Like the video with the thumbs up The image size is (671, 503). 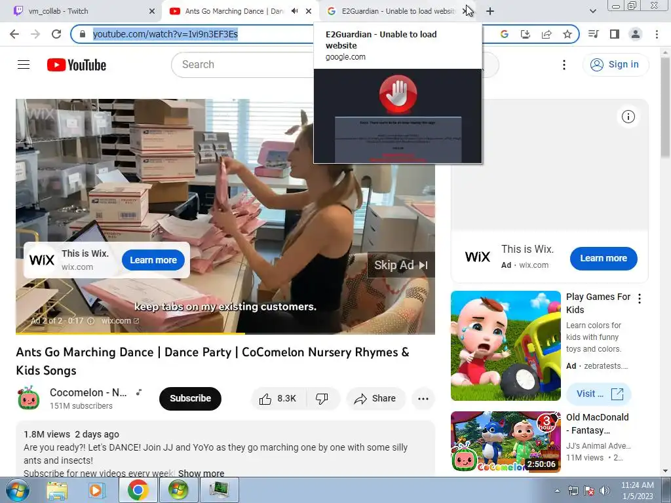click(277, 399)
